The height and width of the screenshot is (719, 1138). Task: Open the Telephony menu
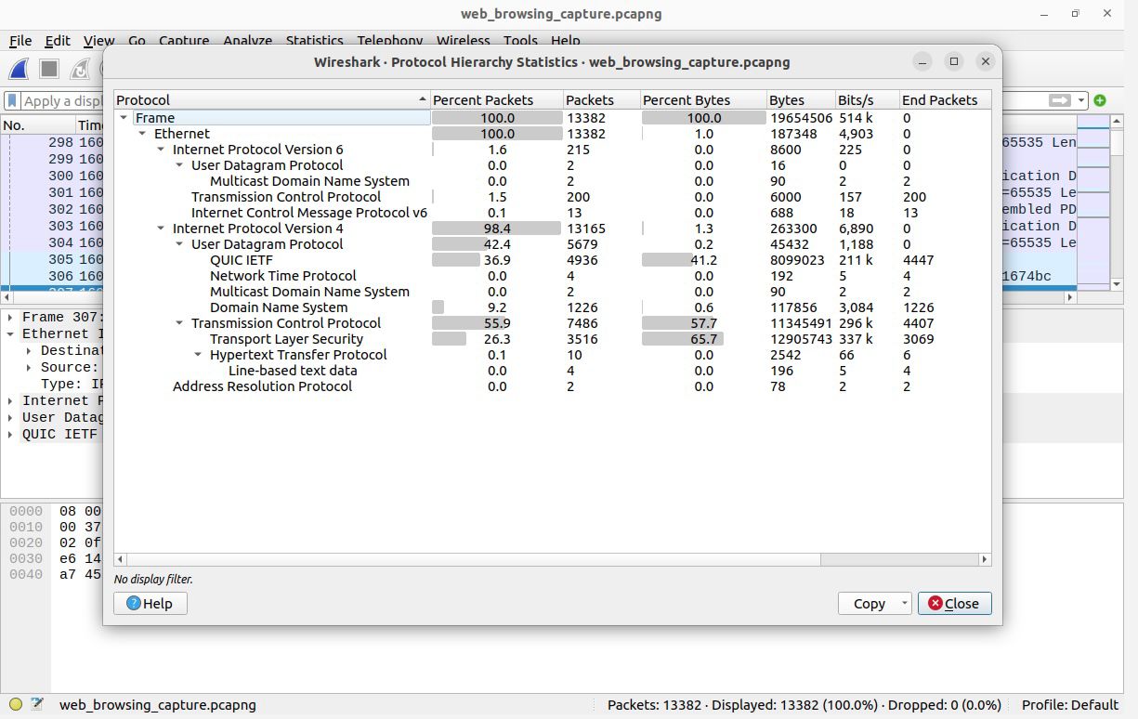pos(390,41)
